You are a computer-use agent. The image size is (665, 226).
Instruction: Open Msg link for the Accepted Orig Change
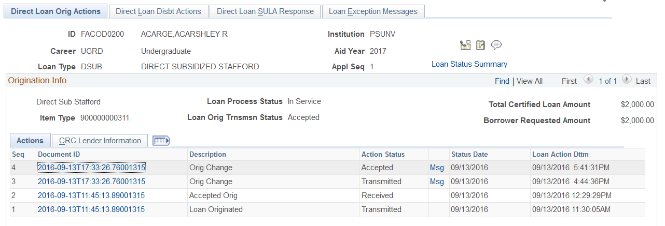(437, 168)
